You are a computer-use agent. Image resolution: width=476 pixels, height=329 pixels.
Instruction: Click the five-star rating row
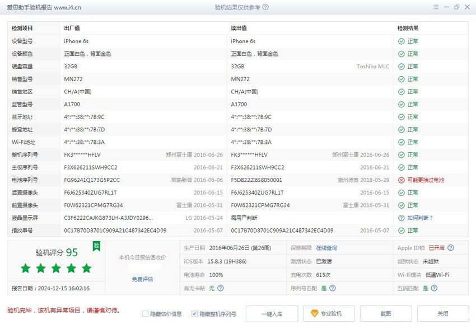click(x=56, y=269)
